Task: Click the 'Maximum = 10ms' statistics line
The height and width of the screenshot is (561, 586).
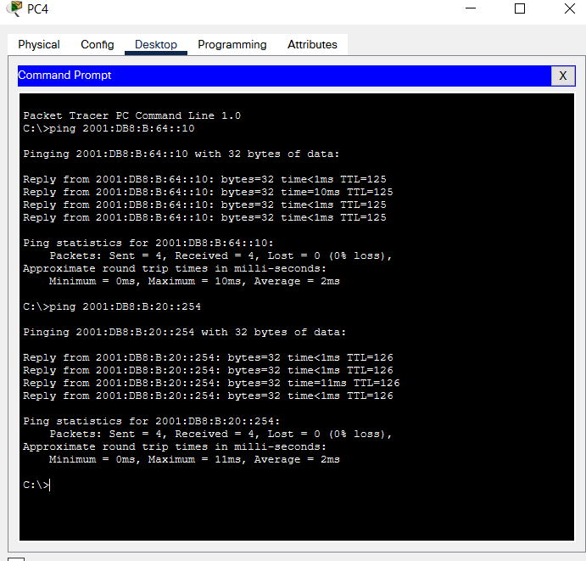Action: [x=194, y=281]
